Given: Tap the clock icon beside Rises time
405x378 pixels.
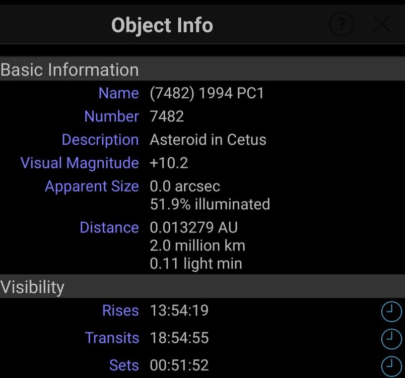Looking at the screenshot, I should (391, 312).
